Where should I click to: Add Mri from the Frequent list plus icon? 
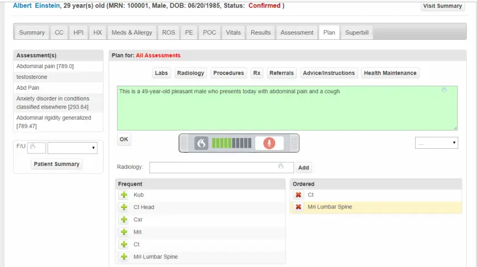pyautogui.click(x=124, y=232)
